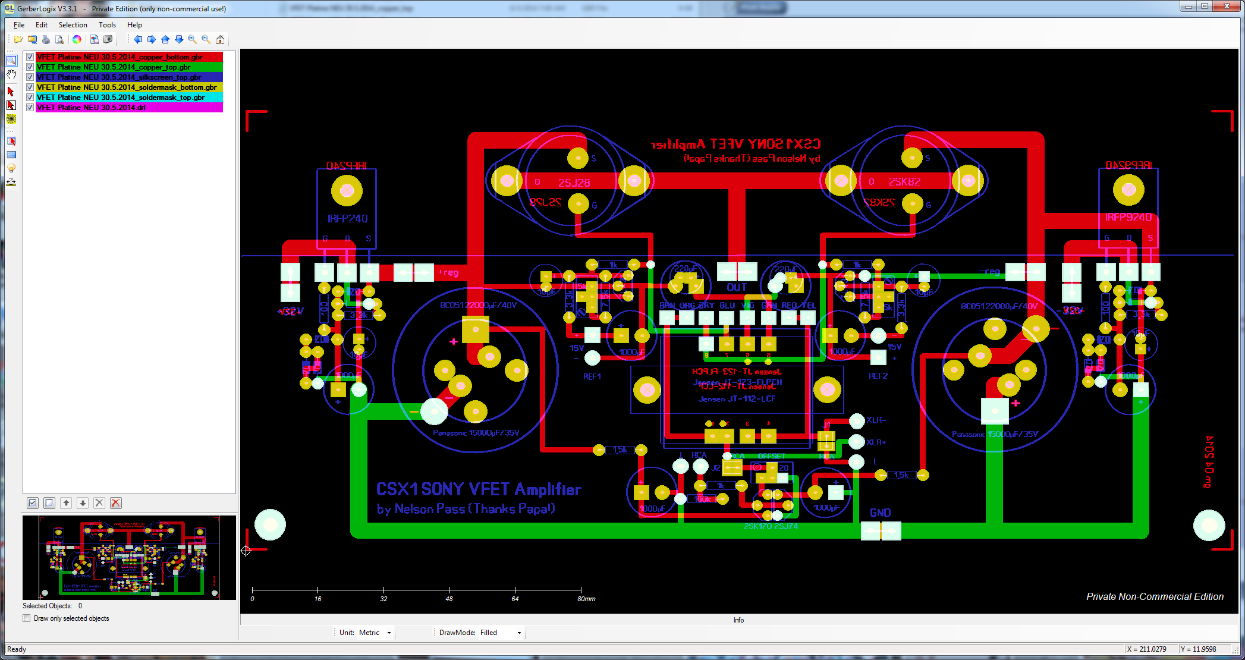Click the yellow spider web tool
Screen dimensions: 1245x660
tap(11, 118)
